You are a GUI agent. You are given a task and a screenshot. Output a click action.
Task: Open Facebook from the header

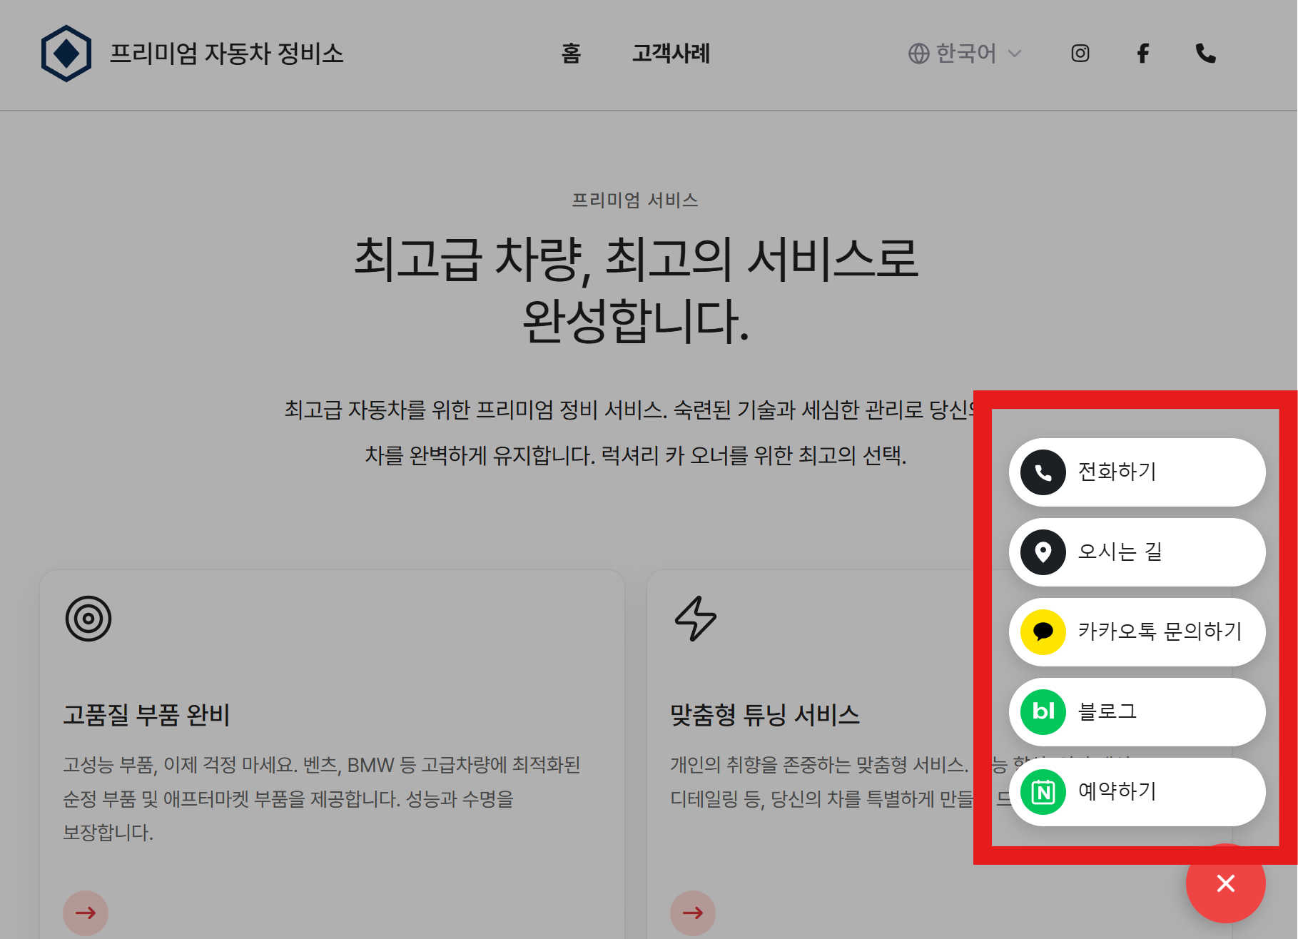[1142, 54]
